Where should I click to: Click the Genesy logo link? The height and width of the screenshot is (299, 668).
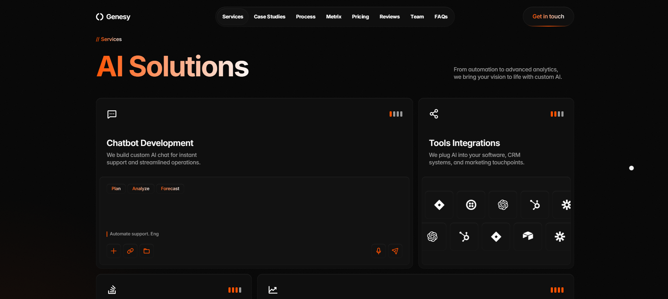(x=113, y=17)
